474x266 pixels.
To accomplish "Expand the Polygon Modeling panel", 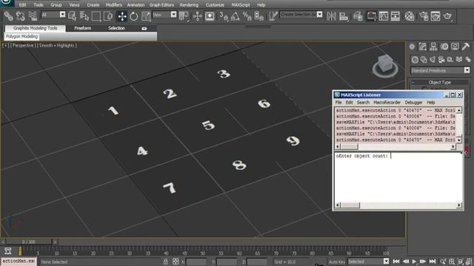I will tap(21, 36).
